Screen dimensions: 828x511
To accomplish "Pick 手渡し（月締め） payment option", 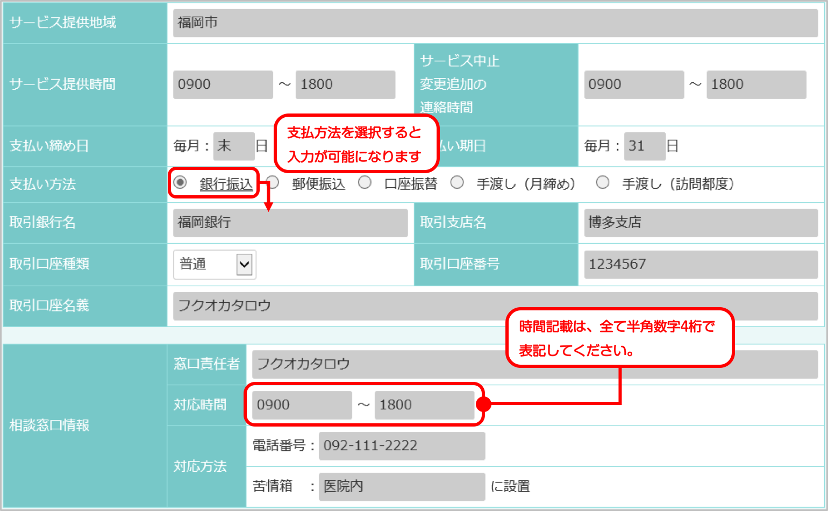I will click(x=458, y=183).
